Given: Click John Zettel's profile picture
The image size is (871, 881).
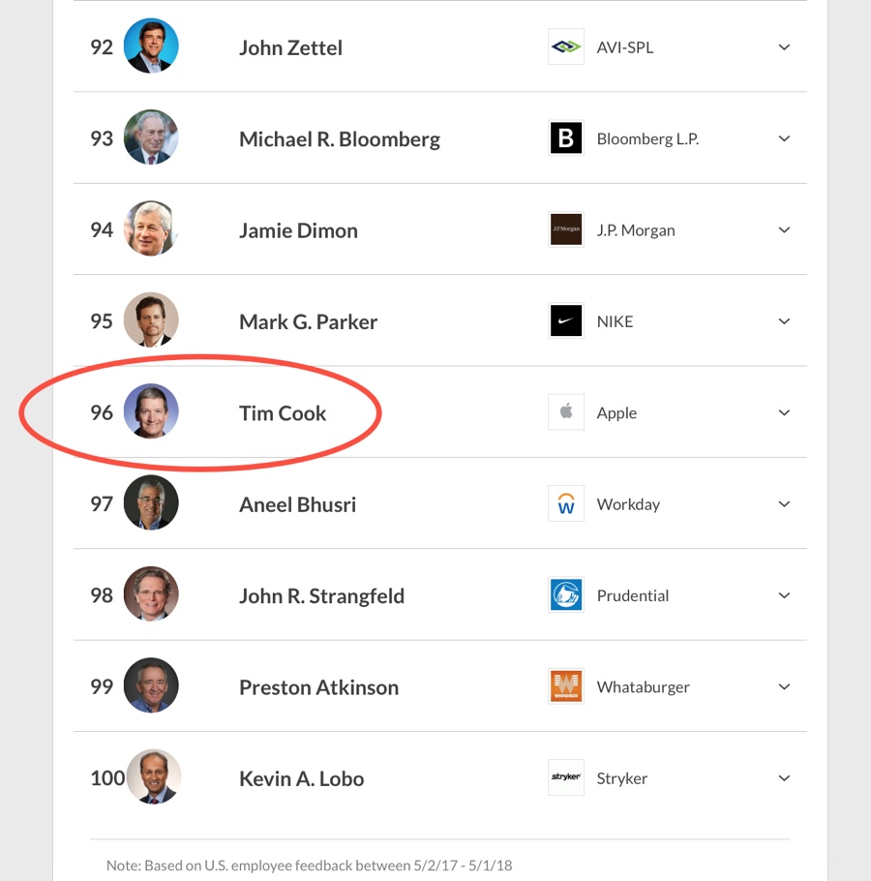Looking at the screenshot, I should point(151,46).
